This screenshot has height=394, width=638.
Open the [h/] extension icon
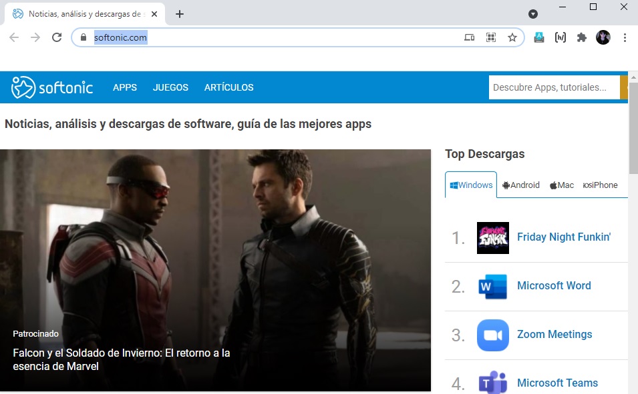(x=561, y=37)
